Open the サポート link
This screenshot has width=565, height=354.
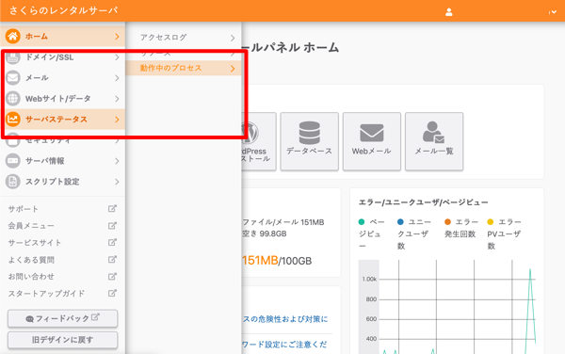(23, 209)
